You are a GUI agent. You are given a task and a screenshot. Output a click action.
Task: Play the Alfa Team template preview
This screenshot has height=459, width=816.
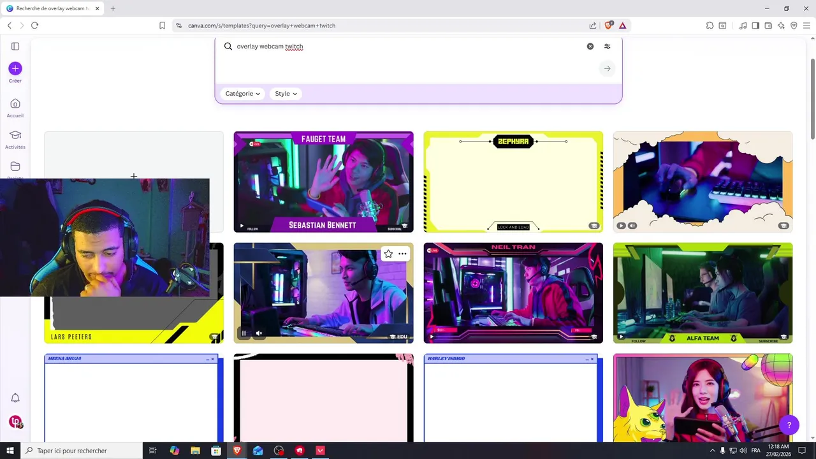(622, 337)
